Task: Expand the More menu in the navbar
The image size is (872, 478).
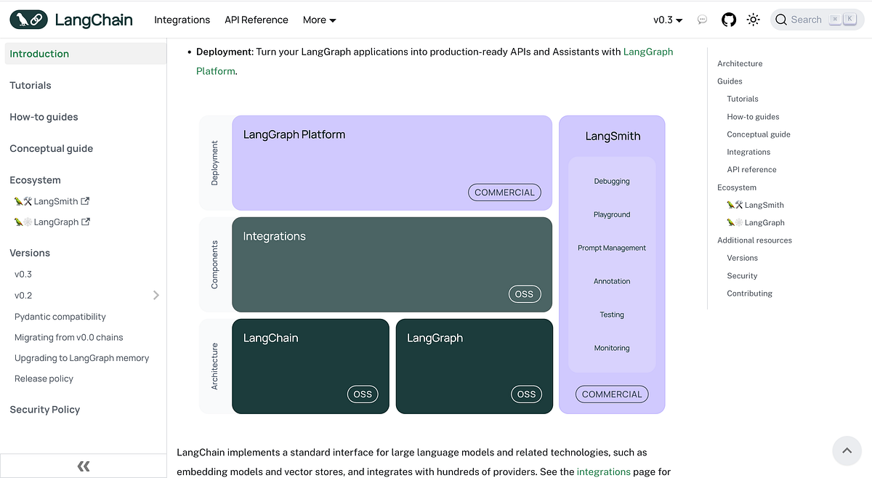Action: point(319,20)
